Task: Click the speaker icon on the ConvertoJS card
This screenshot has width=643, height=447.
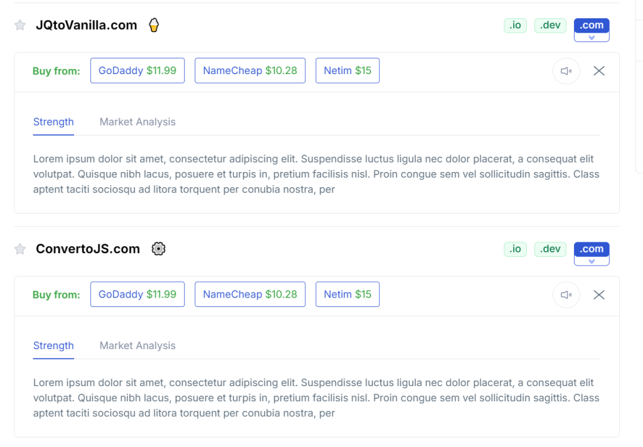Action: [566, 294]
